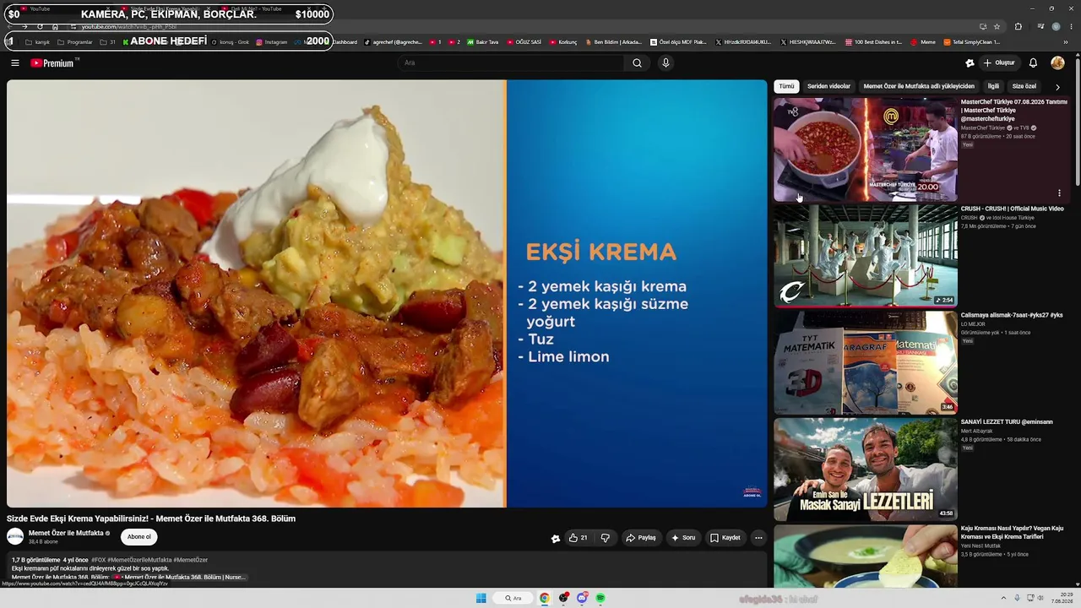The width and height of the screenshot is (1081, 608).
Task: Open Kaju Kreması video thumbnail
Action: [x=866, y=556]
